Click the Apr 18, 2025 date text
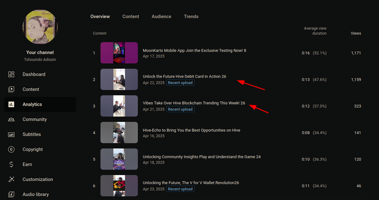The height and width of the screenshot is (200, 379). point(154,163)
